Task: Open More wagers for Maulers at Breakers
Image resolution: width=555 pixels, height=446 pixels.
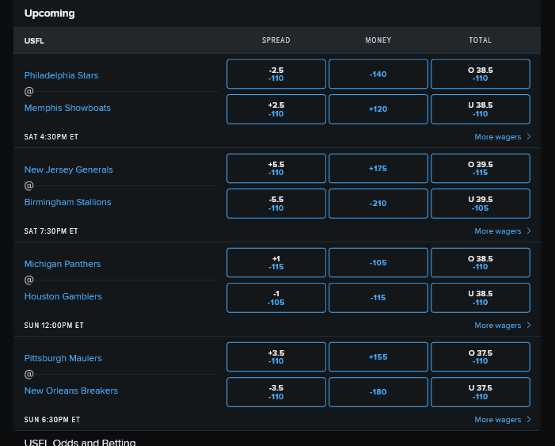Action: [502, 420]
